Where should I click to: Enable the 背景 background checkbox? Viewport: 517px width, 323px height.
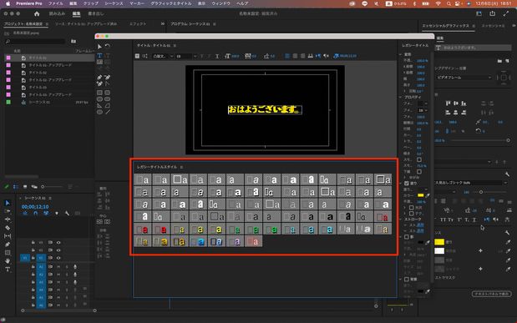pyautogui.click(x=407, y=279)
